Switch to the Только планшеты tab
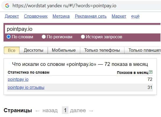 (x=143, y=50)
